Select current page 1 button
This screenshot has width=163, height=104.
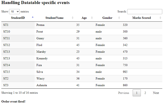pyautogui.click(x=137, y=93)
